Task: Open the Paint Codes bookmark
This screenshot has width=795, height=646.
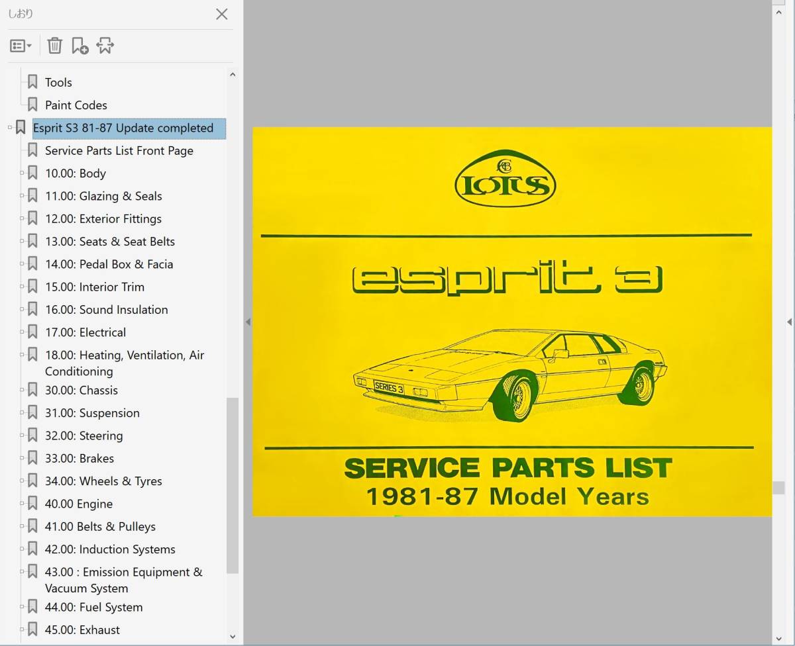Action: click(76, 105)
